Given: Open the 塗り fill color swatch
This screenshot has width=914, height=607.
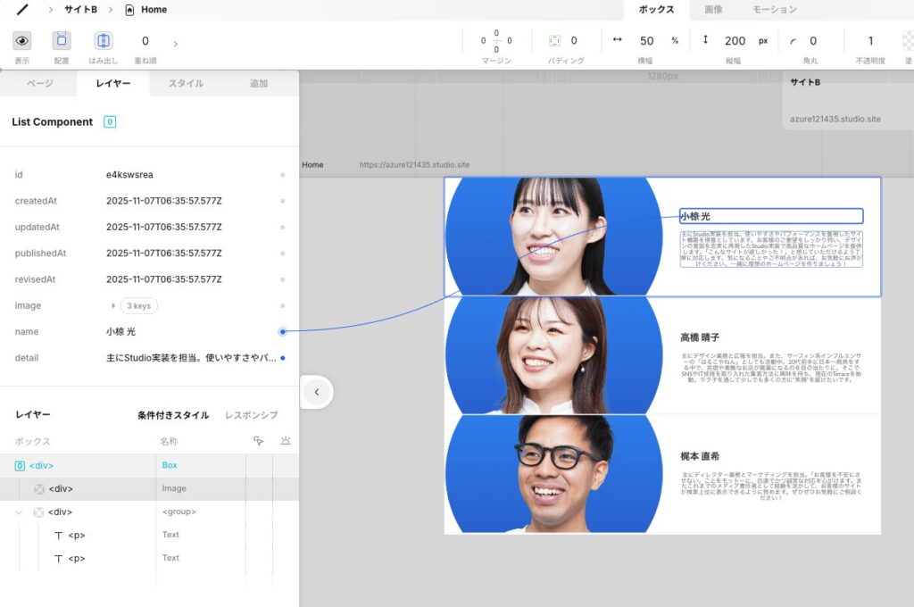Looking at the screenshot, I should [x=908, y=41].
